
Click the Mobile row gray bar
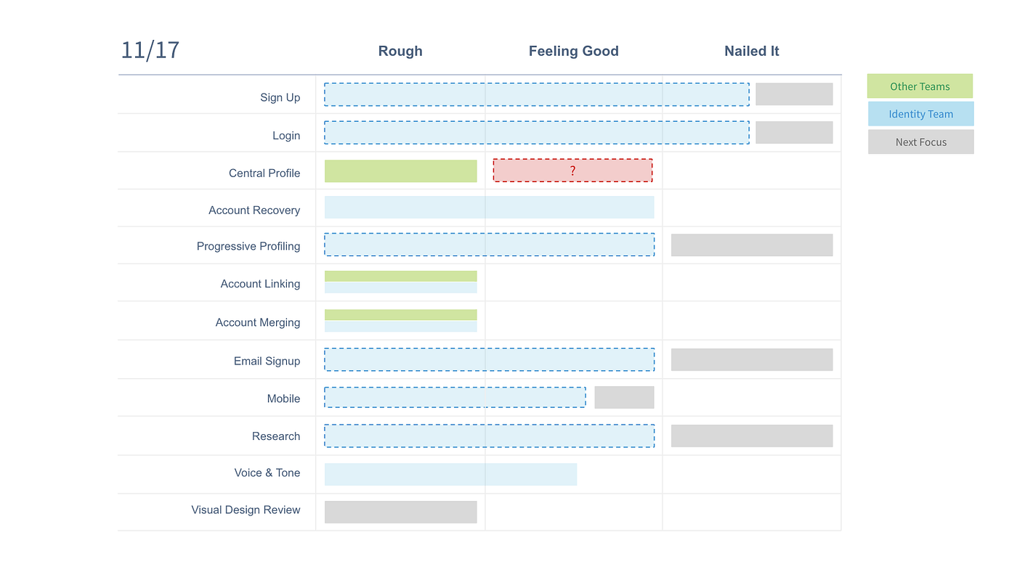click(624, 397)
